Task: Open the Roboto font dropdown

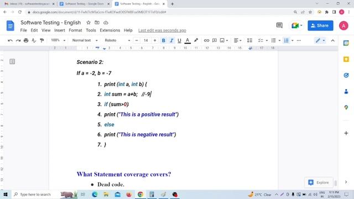Action: click(x=117, y=40)
